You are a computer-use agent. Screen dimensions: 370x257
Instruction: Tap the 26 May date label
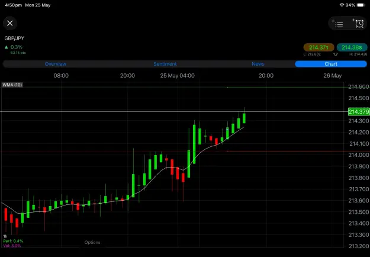click(333, 76)
